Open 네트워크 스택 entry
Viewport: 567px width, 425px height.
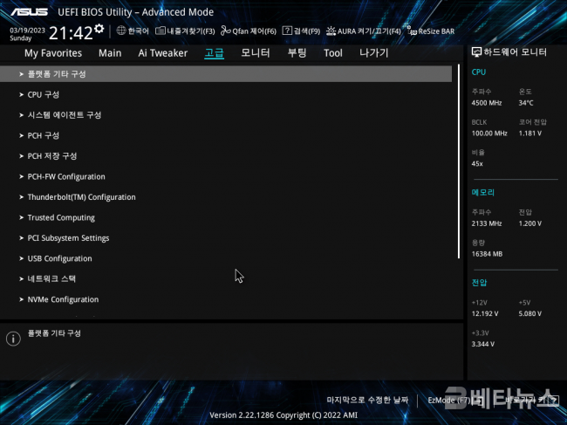[51, 279]
